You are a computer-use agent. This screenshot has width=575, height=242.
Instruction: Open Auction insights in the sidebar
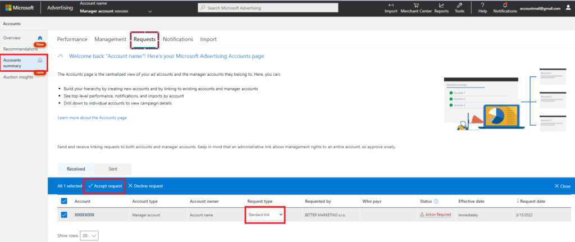coord(18,77)
